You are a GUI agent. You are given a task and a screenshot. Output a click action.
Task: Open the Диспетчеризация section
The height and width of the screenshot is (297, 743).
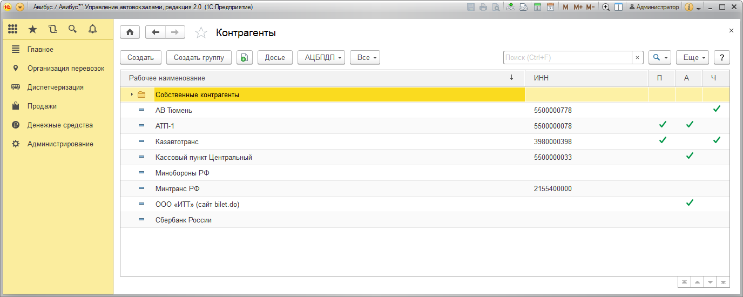tap(55, 87)
